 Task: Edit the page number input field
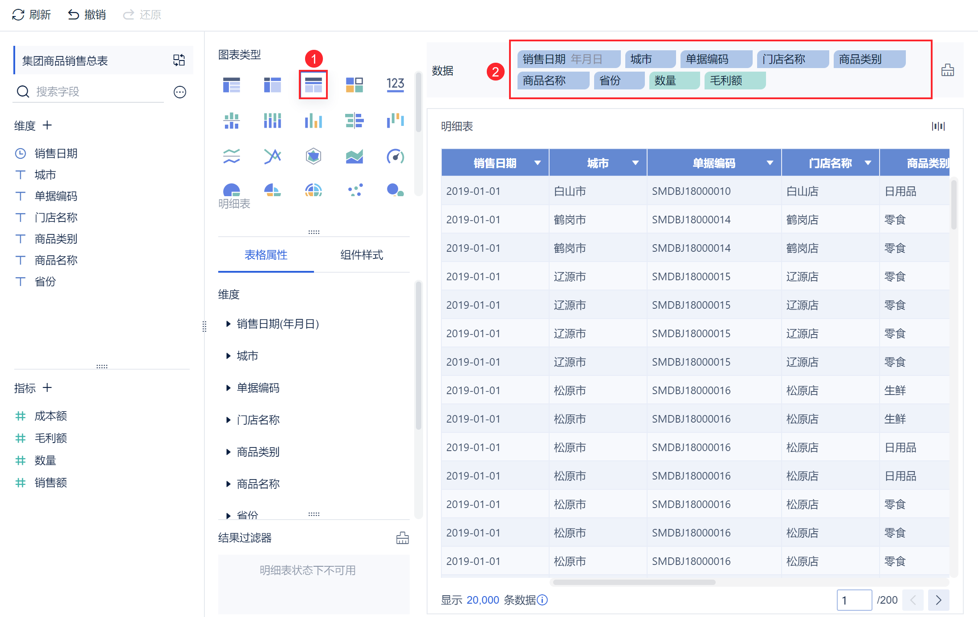point(854,600)
